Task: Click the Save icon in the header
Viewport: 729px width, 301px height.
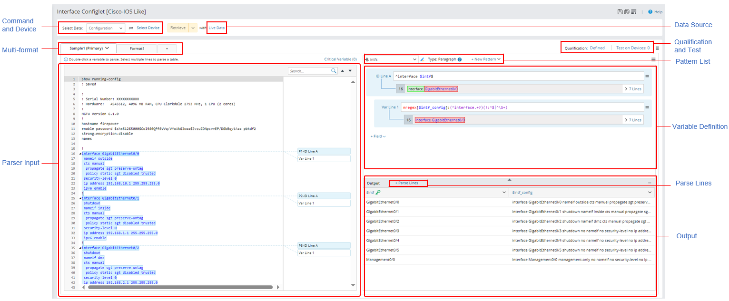Action: pos(620,12)
